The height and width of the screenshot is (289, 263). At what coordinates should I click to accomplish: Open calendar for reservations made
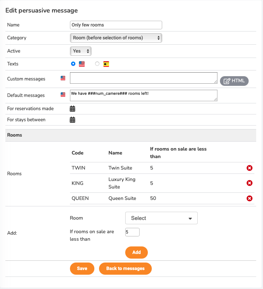(72, 109)
